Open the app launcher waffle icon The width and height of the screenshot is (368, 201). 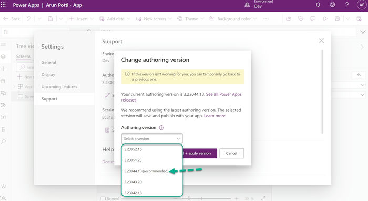coord(3,5)
